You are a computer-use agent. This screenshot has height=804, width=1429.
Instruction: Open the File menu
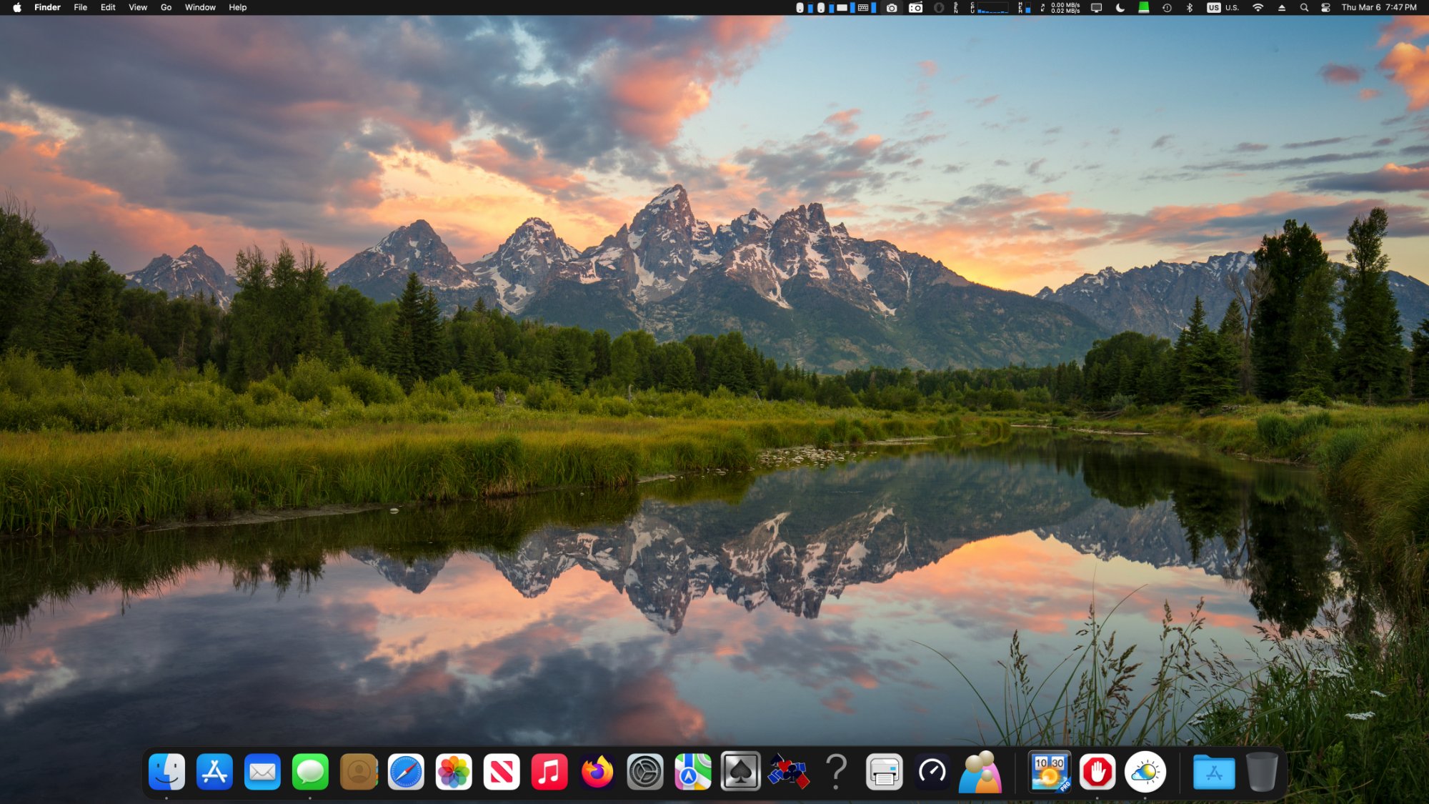point(81,8)
